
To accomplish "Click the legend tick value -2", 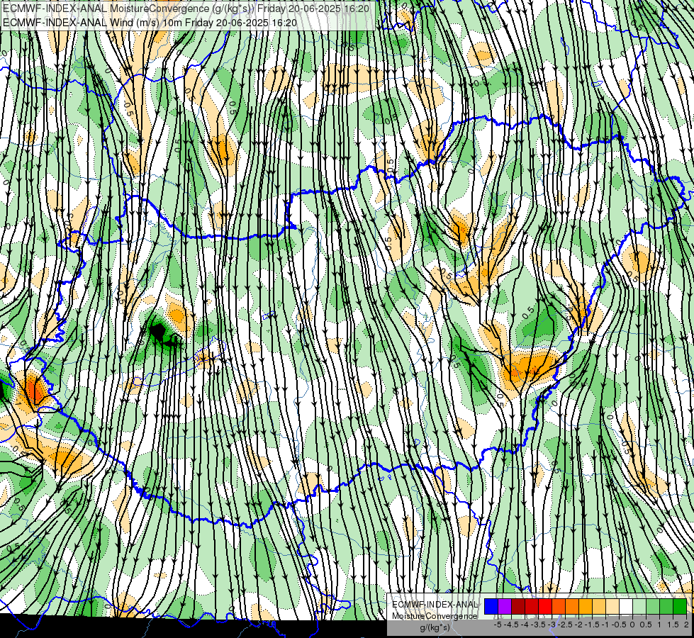I will coord(579,625).
